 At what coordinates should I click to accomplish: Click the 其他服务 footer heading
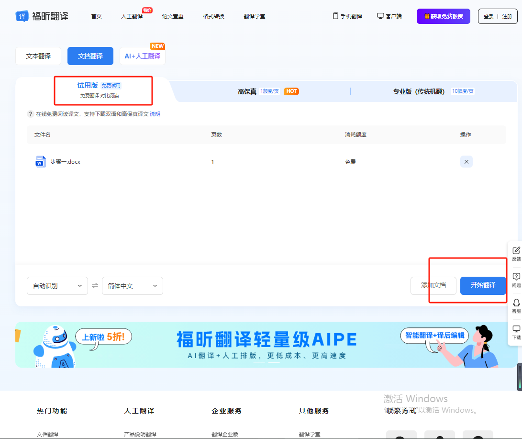click(314, 411)
